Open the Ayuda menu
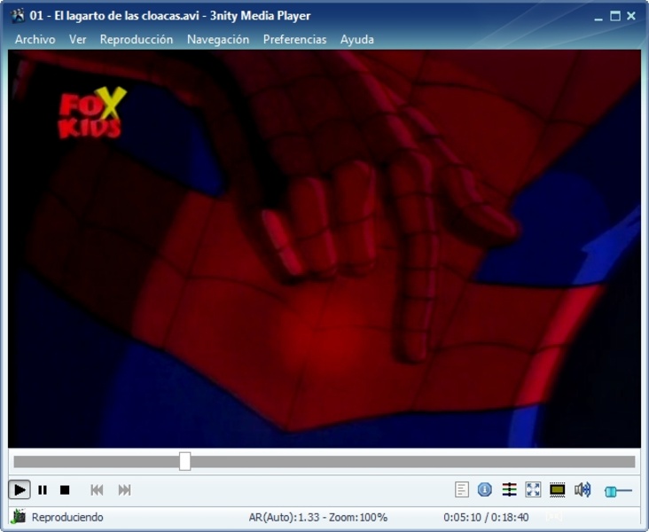Image resolution: width=649 pixels, height=532 pixels. click(x=357, y=39)
